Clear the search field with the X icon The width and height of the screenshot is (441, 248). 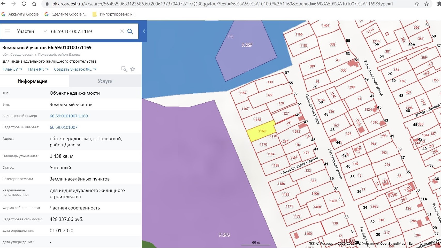[x=122, y=31]
